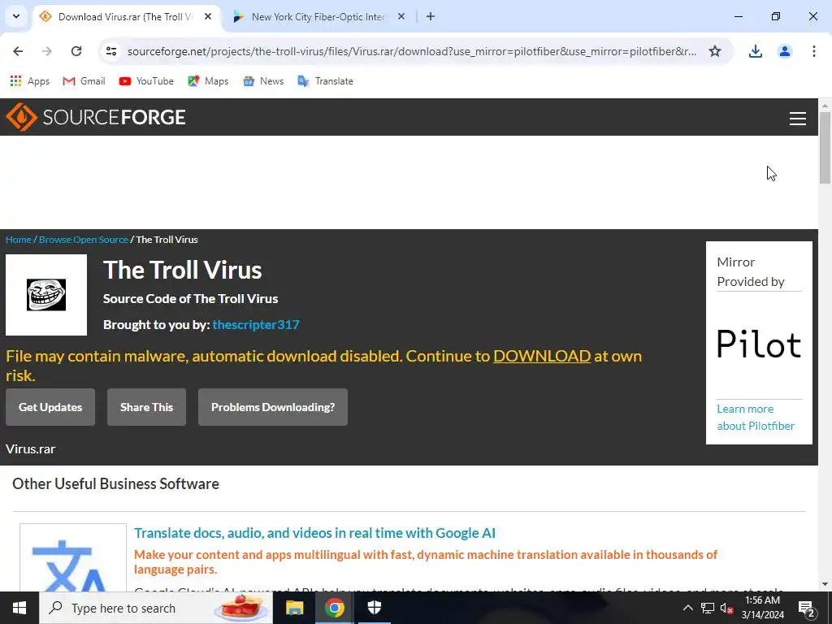Click the muted volume tray icon
The image size is (832, 624).
point(726,608)
